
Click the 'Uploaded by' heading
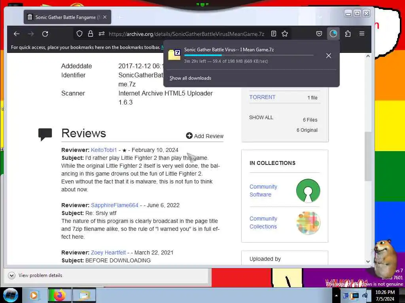coord(265,259)
